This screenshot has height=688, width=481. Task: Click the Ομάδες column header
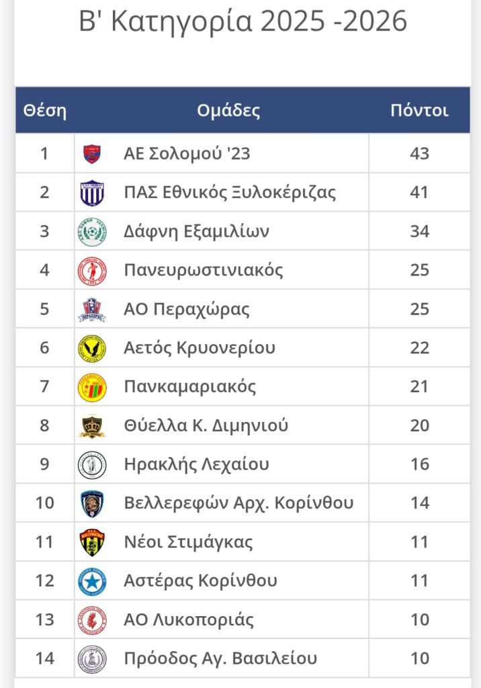[x=228, y=111]
